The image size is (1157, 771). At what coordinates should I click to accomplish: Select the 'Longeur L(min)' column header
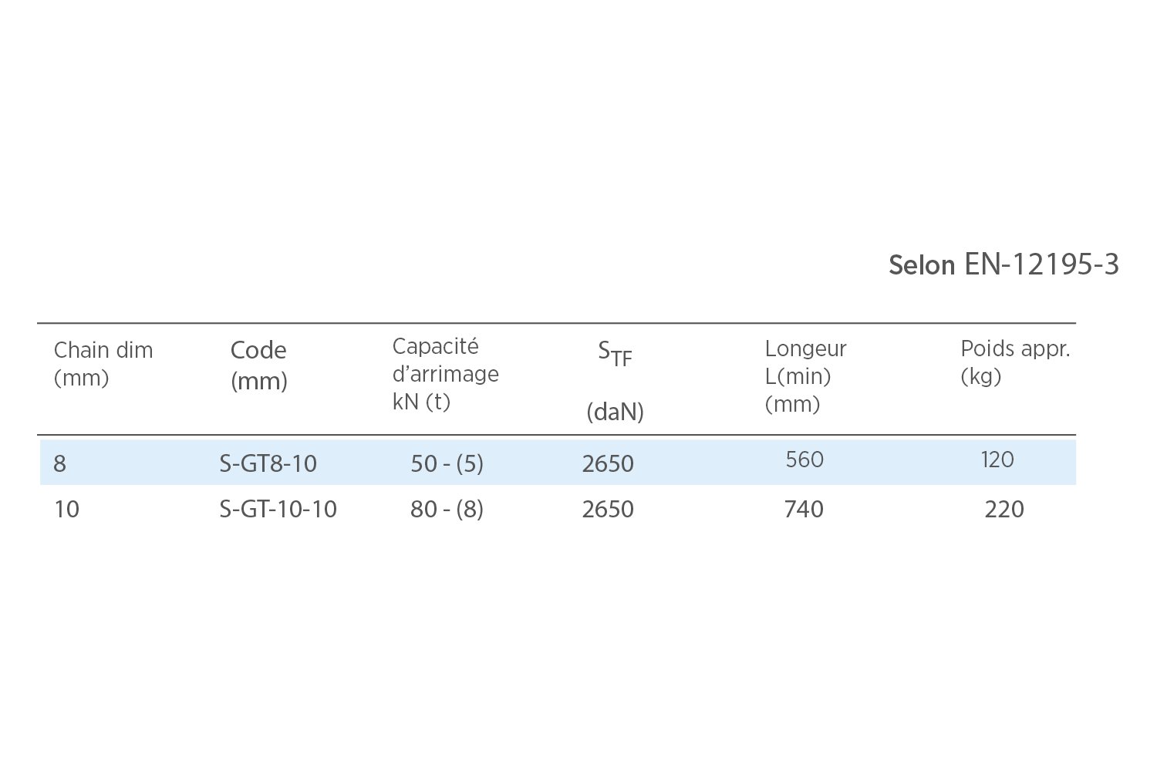(805, 376)
